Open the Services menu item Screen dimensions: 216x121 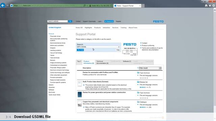[115, 28]
